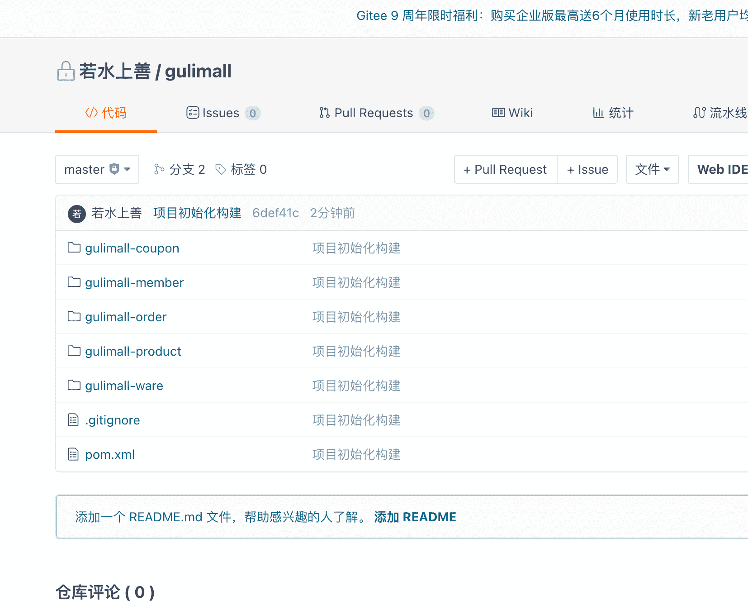The height and width of the screenshot is (610, 748).
Task: Open the gulimall-coupon folder
Action: 132,248
